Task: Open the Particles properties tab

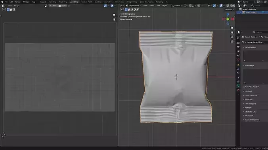Action: click(x=238, y=73)
